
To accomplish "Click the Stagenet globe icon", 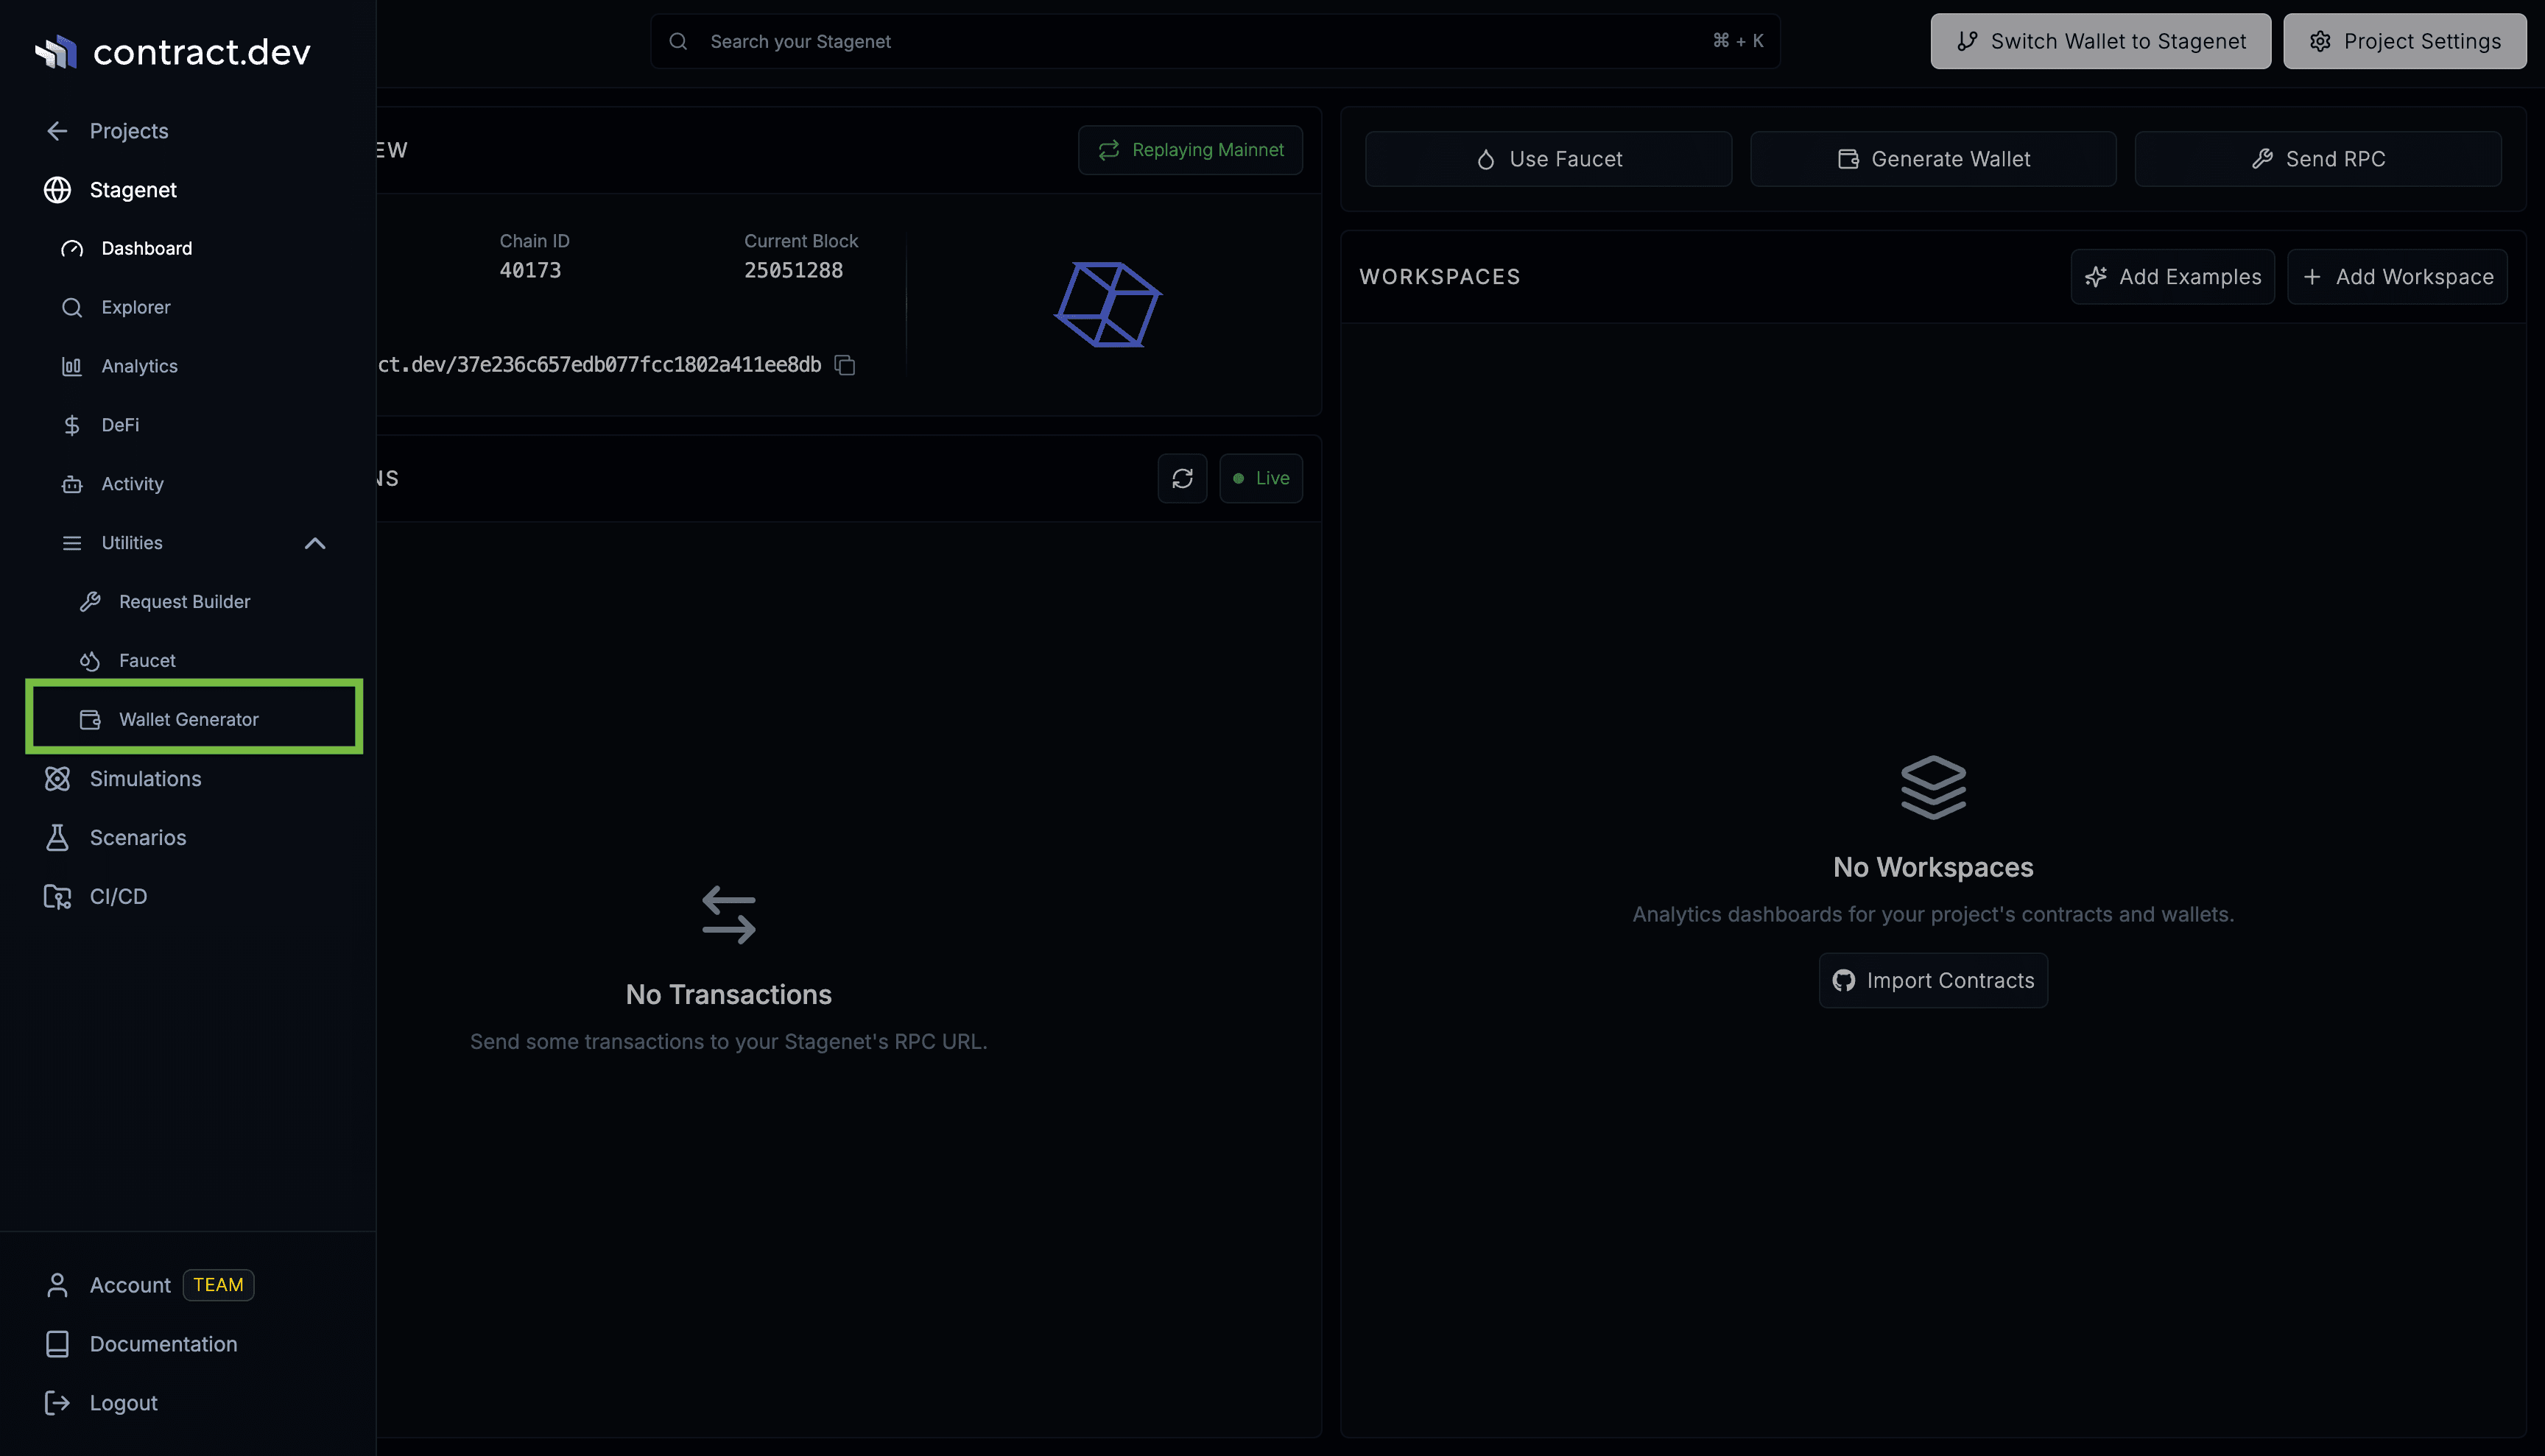I will [x=57, y=190].
